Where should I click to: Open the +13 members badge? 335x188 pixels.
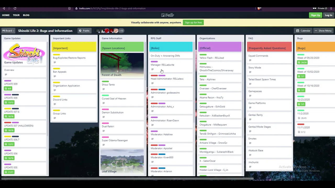[121, 31]
